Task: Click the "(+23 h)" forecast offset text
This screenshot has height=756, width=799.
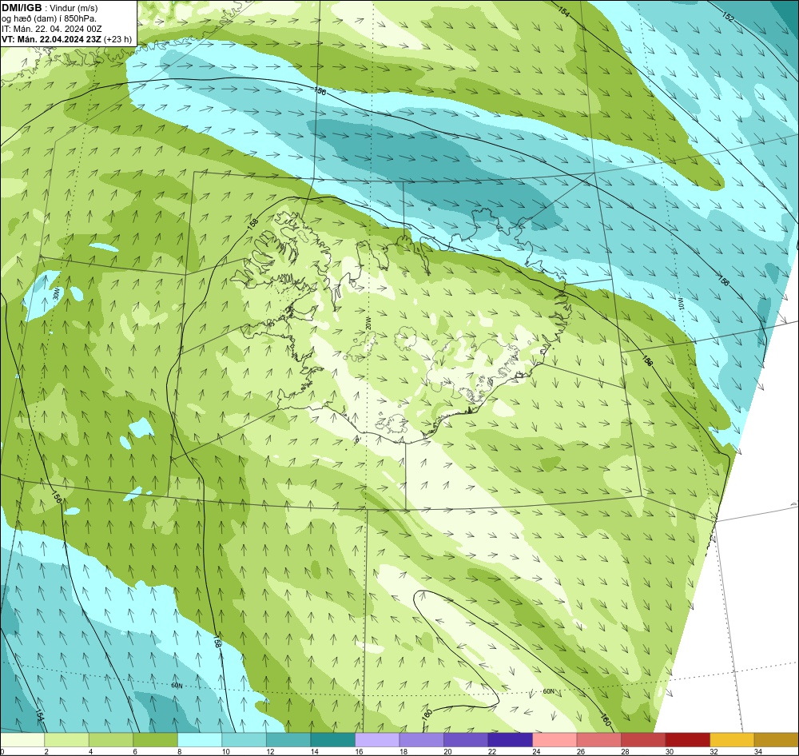Action: point(117,39)
